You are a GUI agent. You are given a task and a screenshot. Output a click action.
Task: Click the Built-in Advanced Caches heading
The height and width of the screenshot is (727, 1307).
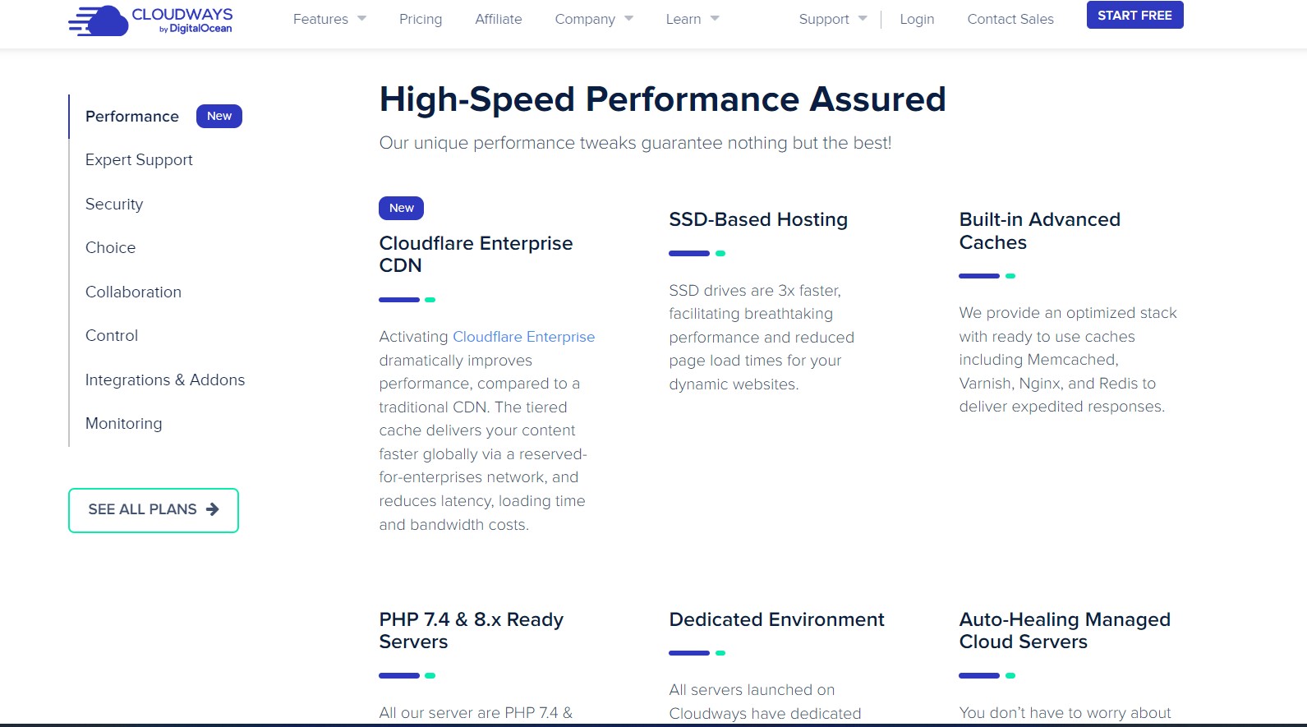1039,231
